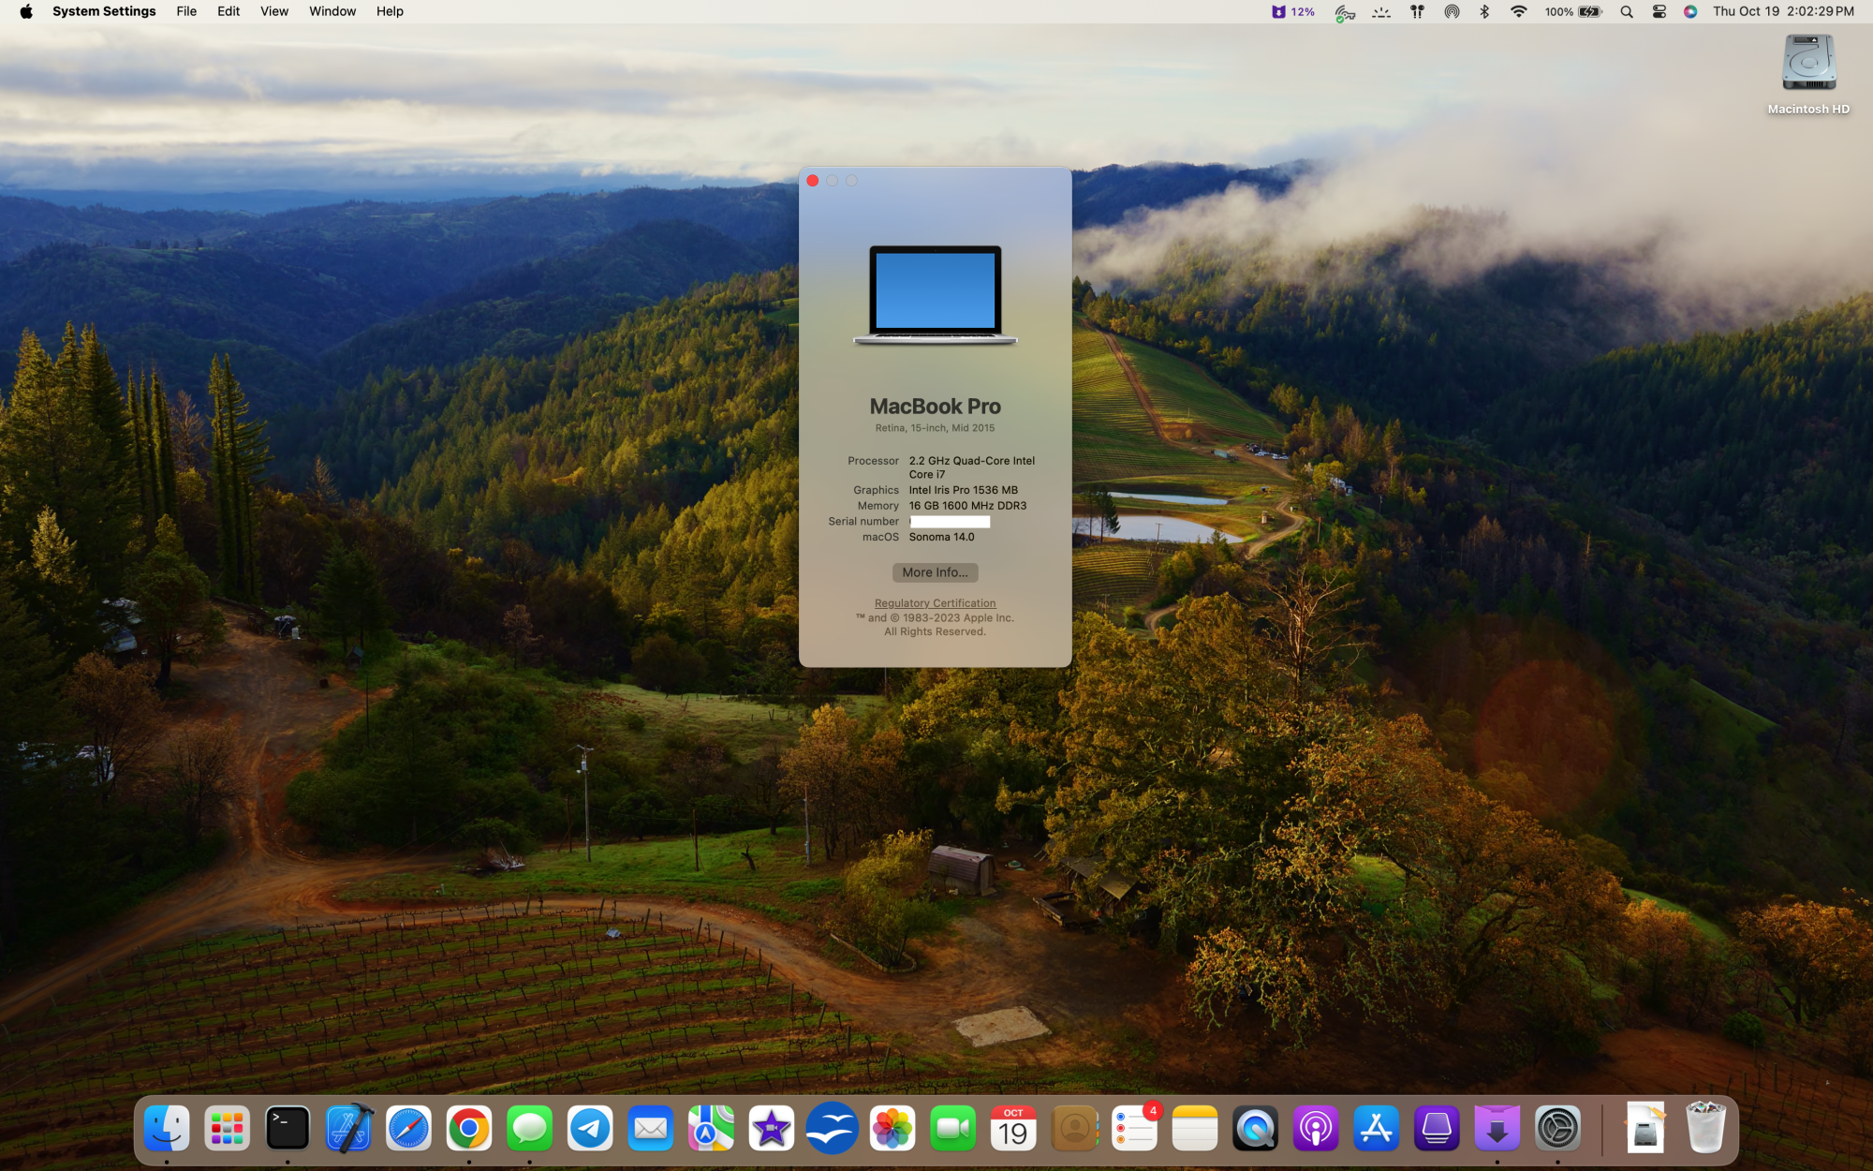
Task: Click the AirPods menu bar icon
Action: [1417, 12]
